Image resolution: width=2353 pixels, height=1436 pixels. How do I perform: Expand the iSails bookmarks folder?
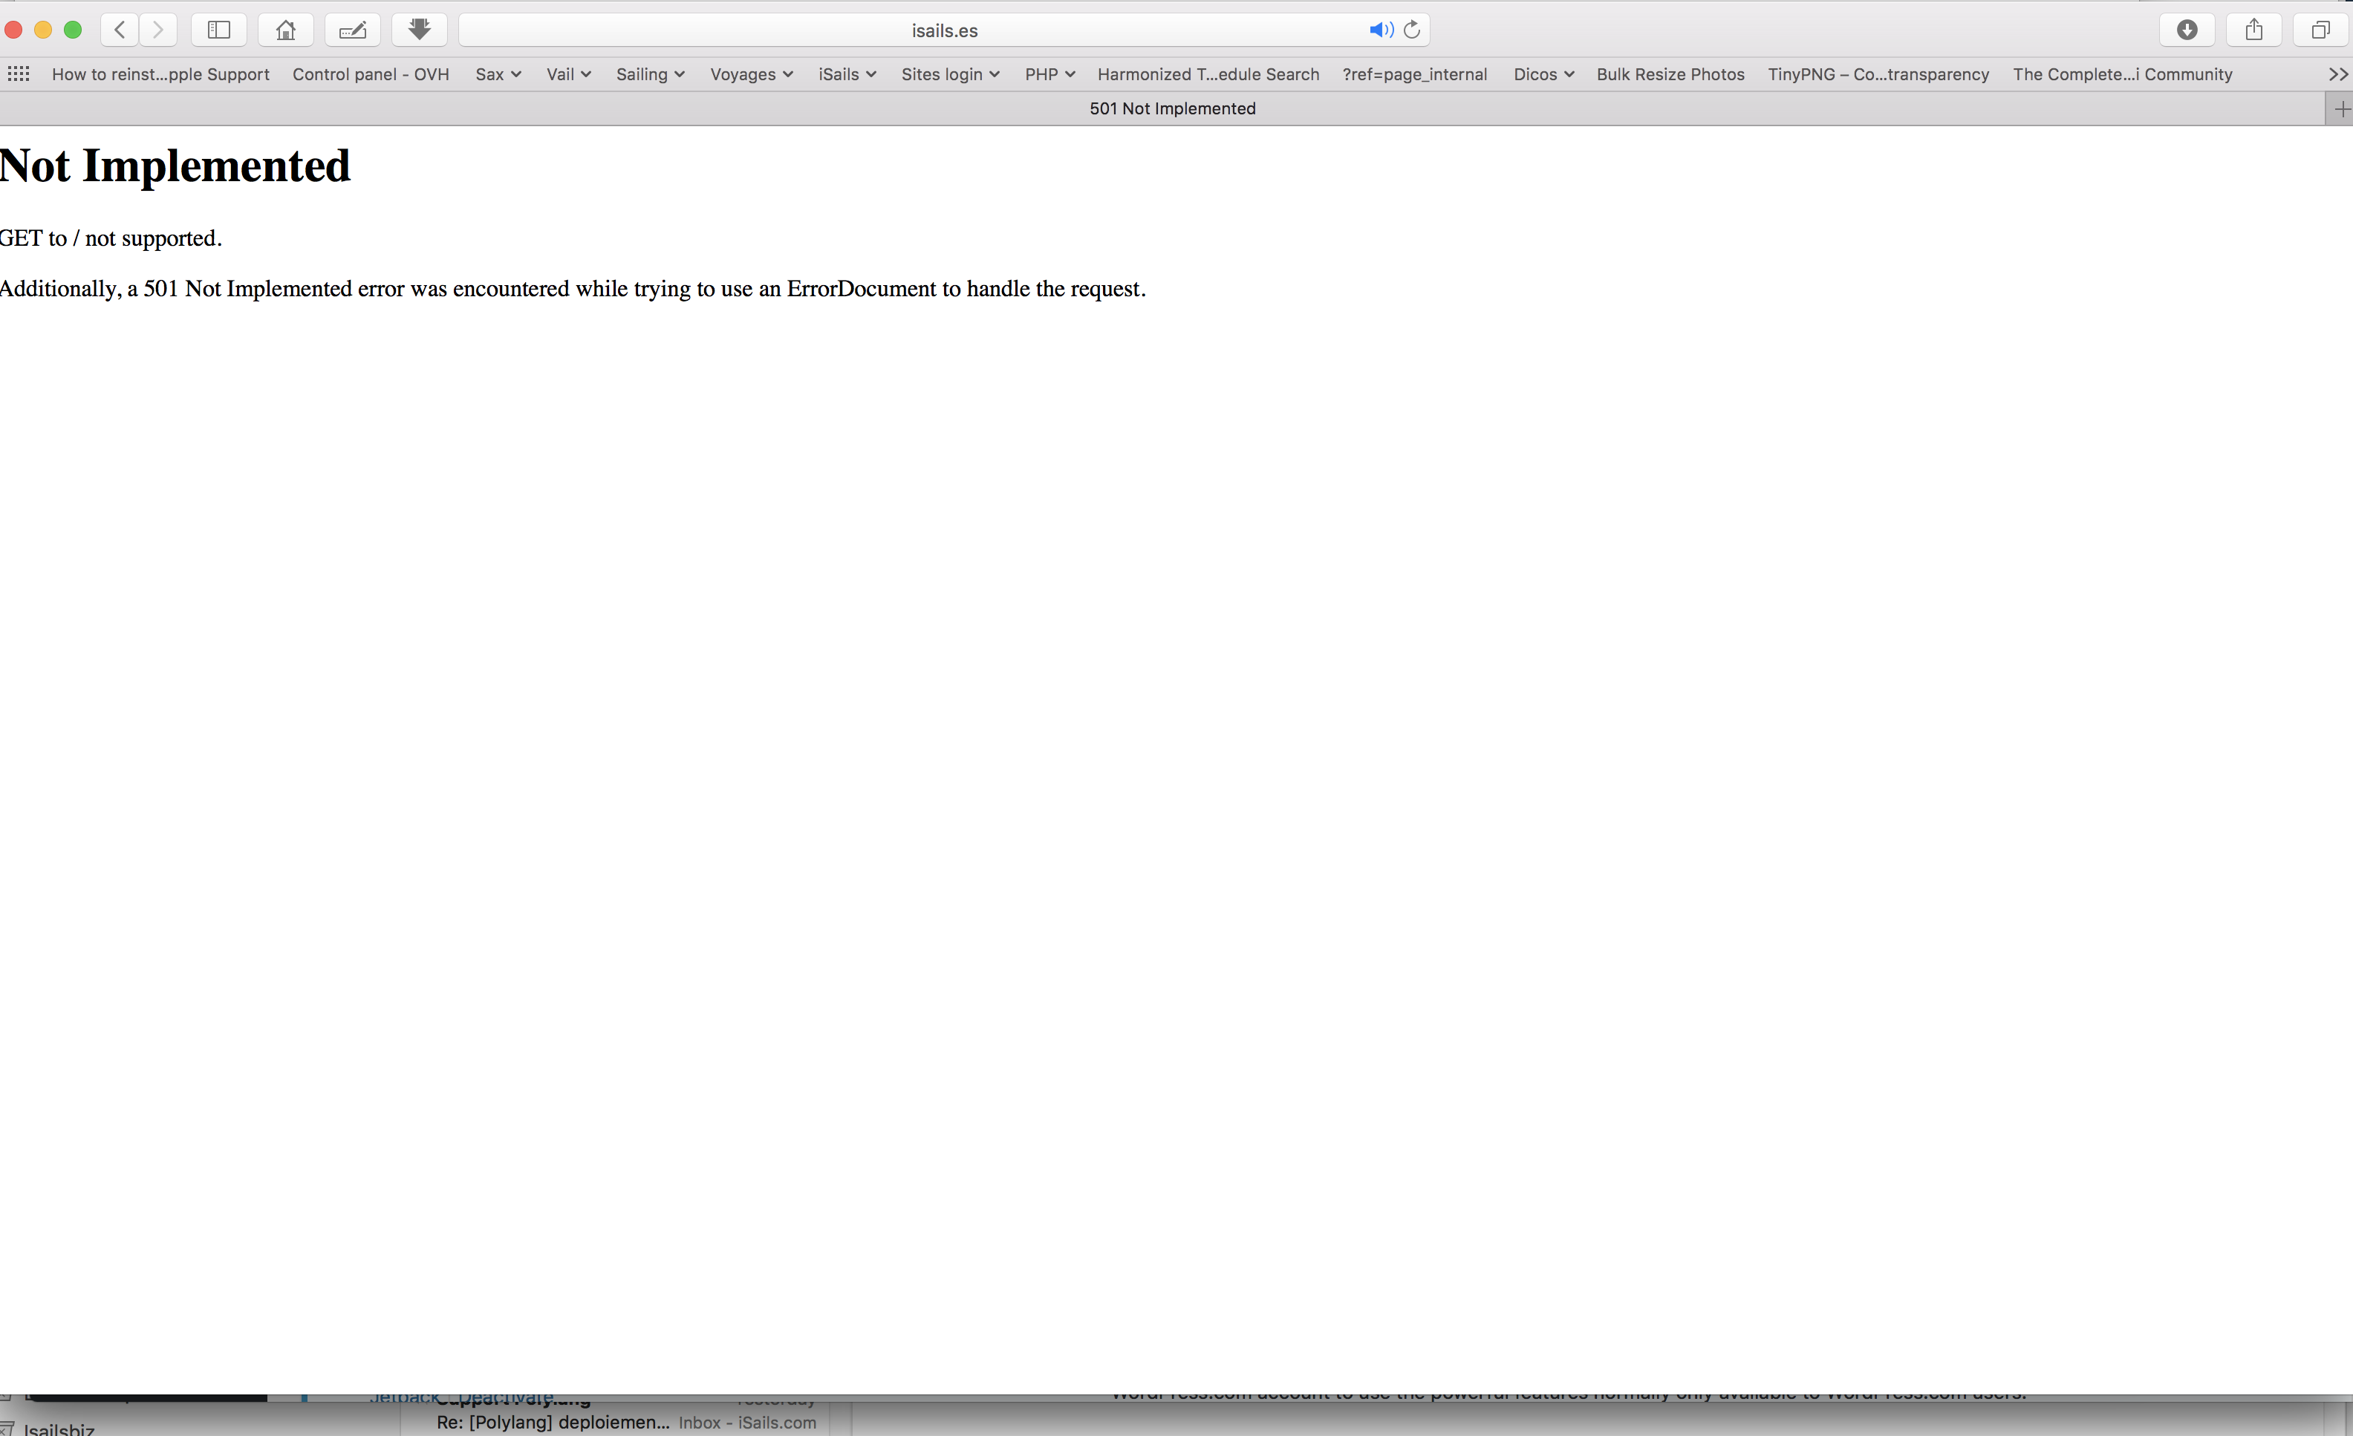coord(847,74)
